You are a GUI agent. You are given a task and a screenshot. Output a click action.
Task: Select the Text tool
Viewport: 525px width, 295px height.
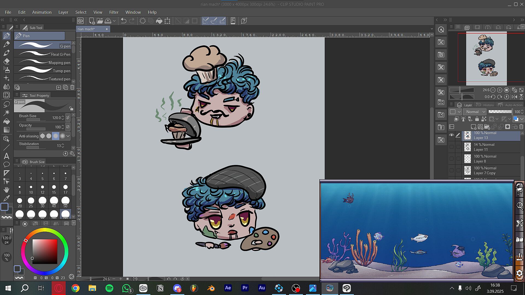(x=7, y=156)
